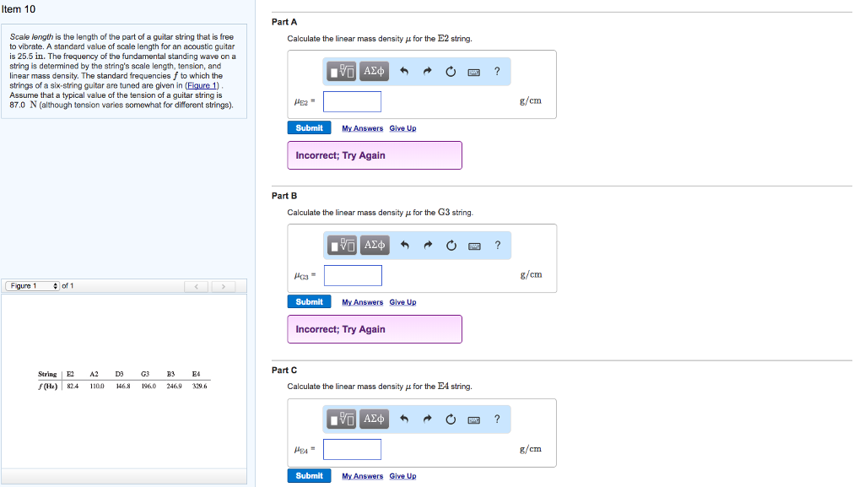Give Up on Part C

(x=402, y=477)
